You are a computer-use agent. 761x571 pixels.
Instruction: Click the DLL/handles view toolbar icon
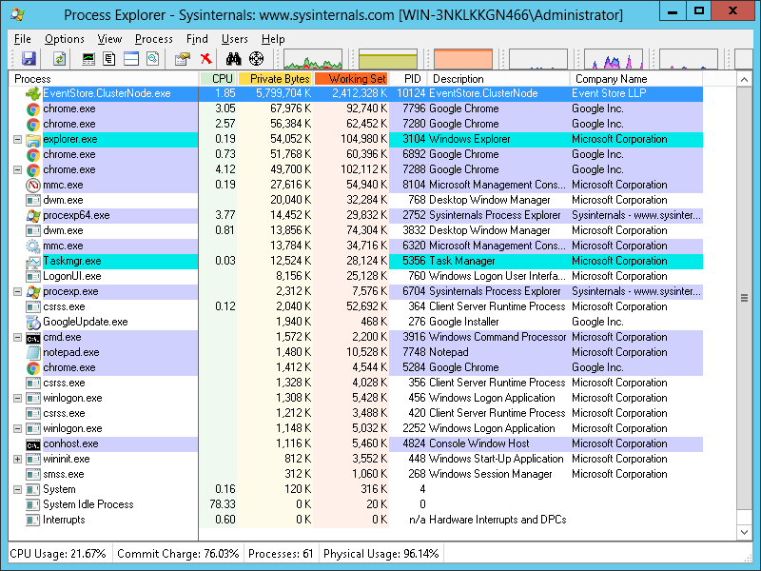tap(153, 59)
